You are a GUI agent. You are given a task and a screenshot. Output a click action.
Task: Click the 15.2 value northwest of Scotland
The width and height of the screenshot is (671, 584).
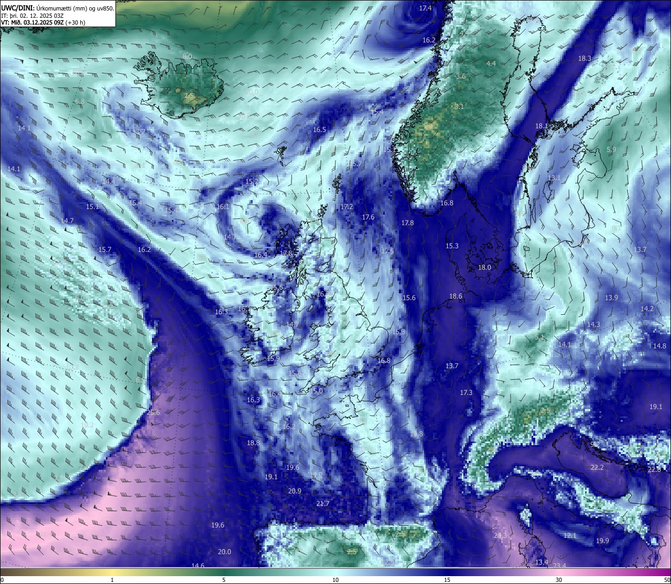tap(252, 182)
